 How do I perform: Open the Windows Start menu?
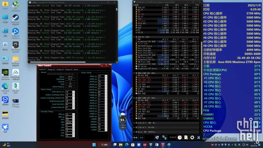click(x=94, y=145)
